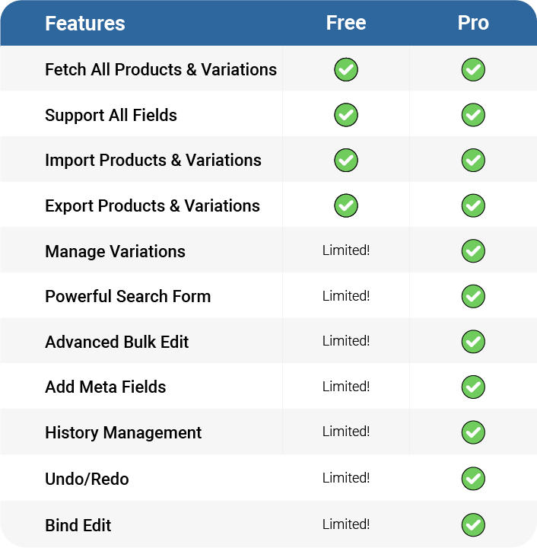Select the Pro column header

coord(473,23)
